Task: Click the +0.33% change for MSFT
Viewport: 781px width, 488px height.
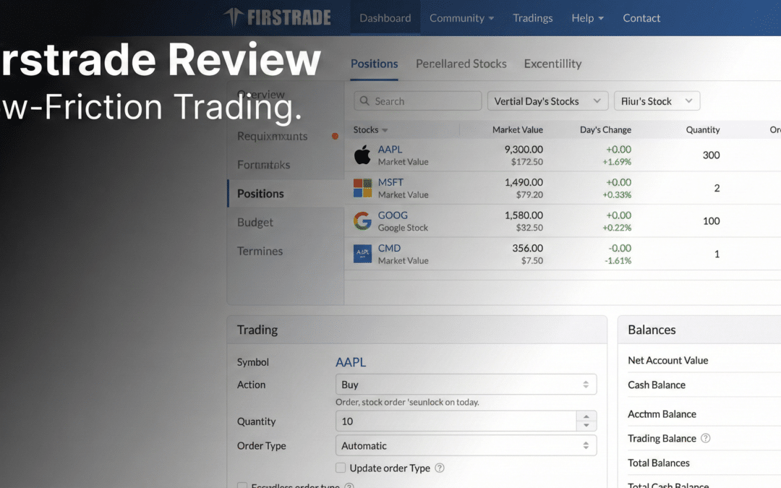Action: 617,194
